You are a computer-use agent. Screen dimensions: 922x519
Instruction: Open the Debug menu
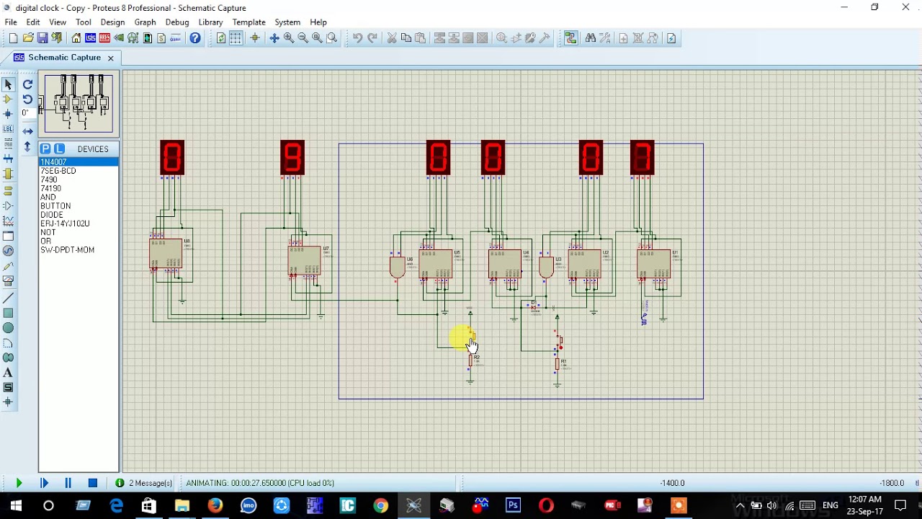[177, 22]
